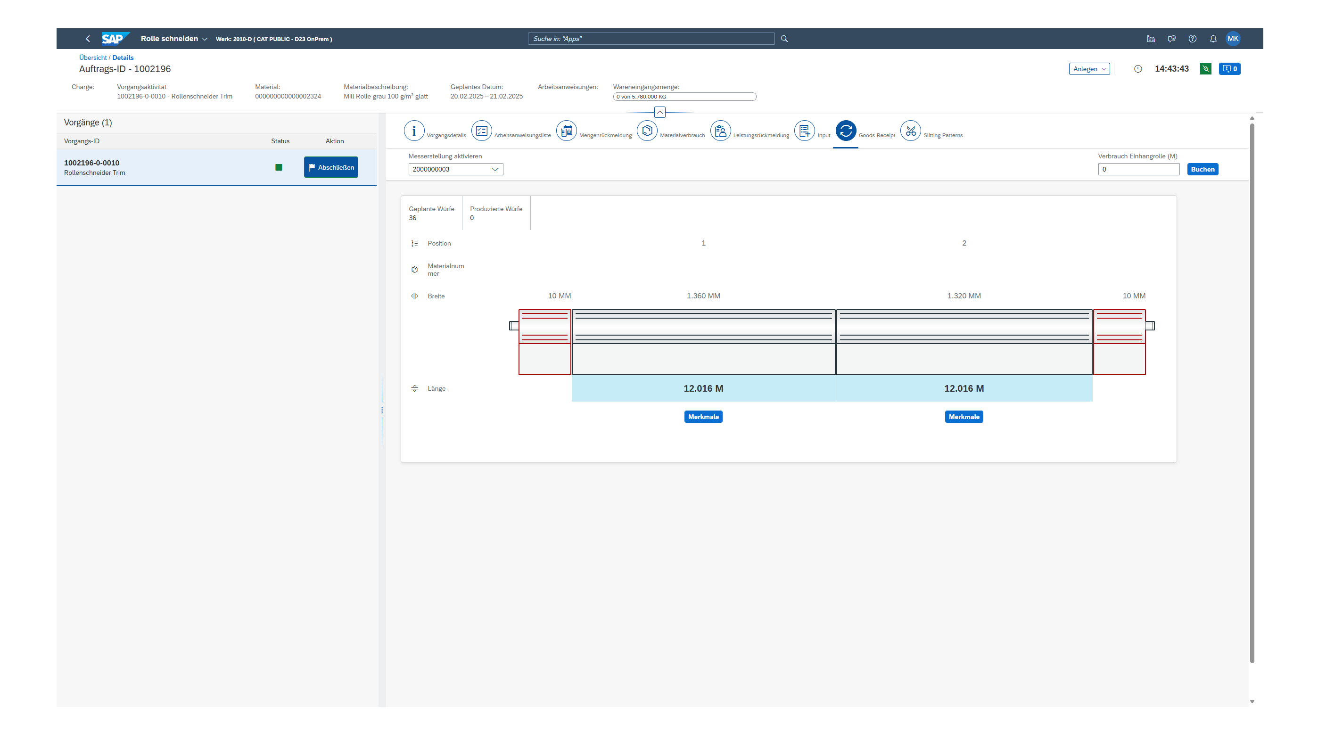Open the Rolle schneiden title menu
Screen dimensions: 1318x732
[174, 39]
